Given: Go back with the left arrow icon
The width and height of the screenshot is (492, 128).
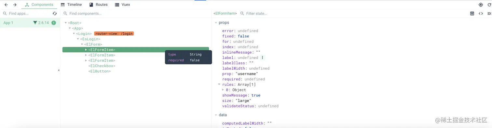Looking at the screenshot, I should click(x=6, y=5).
